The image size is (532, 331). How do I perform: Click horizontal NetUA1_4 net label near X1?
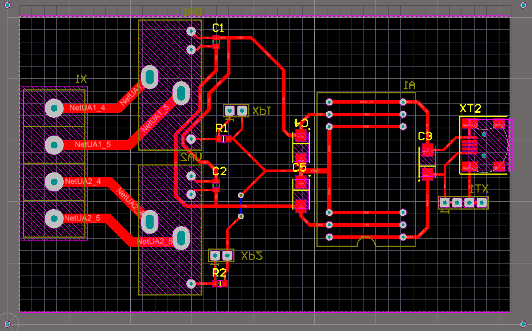[87, 108]
